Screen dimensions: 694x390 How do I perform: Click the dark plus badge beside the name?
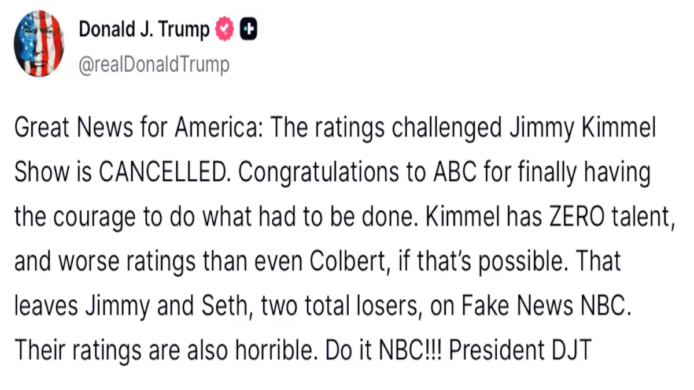point(248,30)
